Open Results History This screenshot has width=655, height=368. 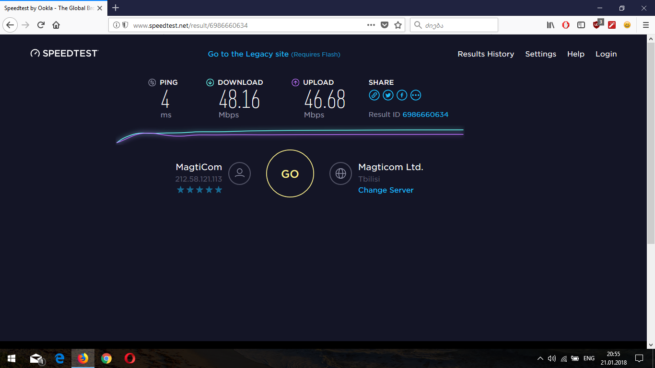486,54
